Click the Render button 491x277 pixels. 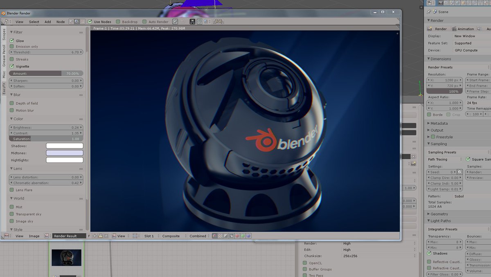(x=438, y=29)
